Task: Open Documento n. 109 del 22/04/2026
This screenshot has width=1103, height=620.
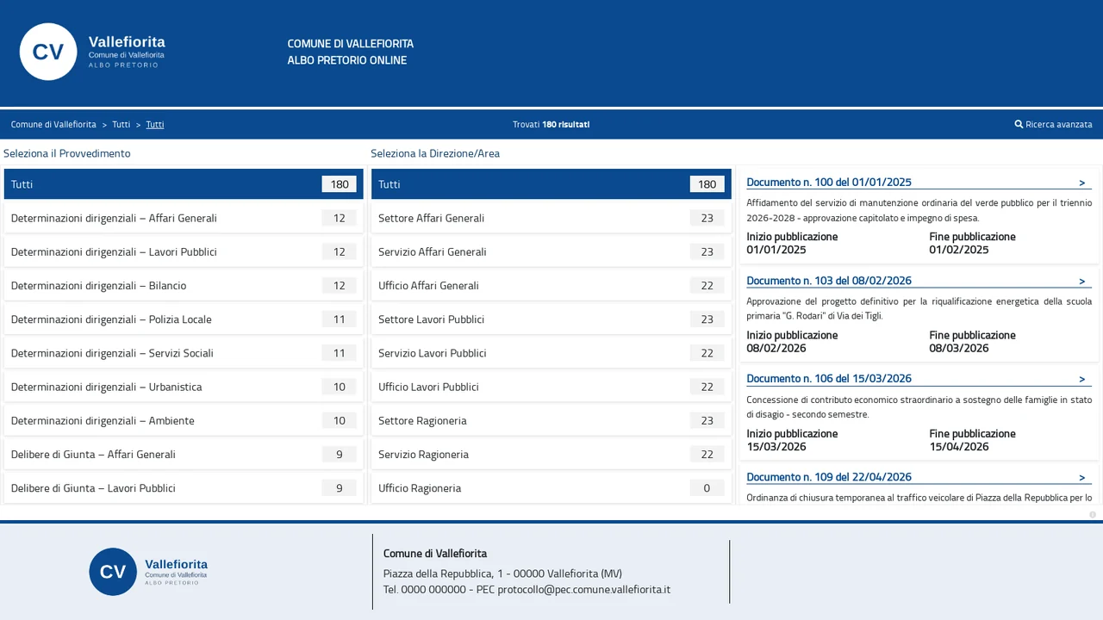Action: point(829,477)
